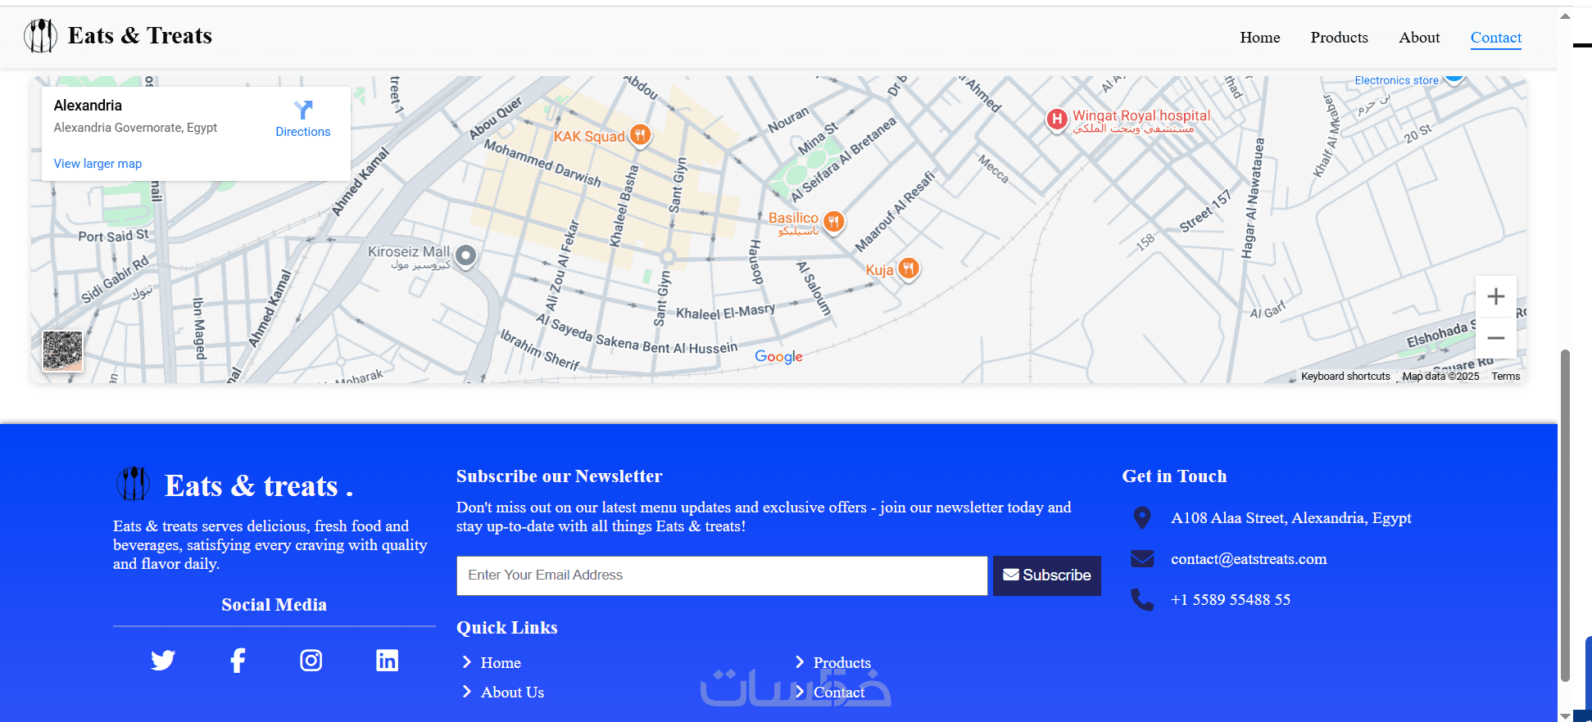Zoom in on the map

pyautogui.click(x=1495, y=296)
